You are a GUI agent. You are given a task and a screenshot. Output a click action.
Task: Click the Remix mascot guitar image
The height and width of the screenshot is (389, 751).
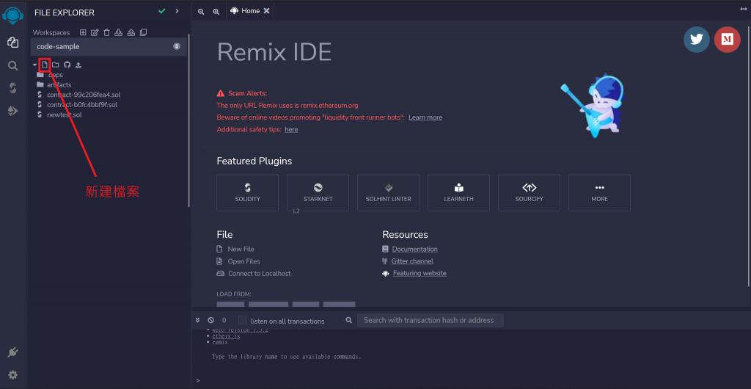point(595,106)
